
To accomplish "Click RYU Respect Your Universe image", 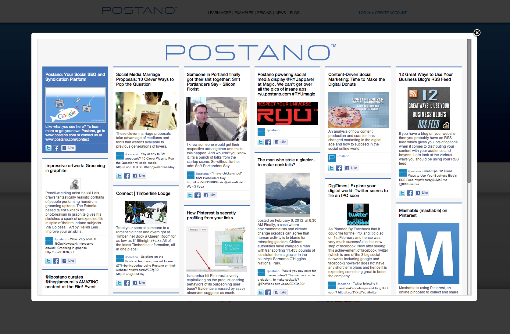I will click(x=287, y=113).
